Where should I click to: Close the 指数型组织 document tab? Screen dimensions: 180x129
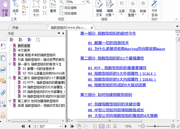(92, 28)
